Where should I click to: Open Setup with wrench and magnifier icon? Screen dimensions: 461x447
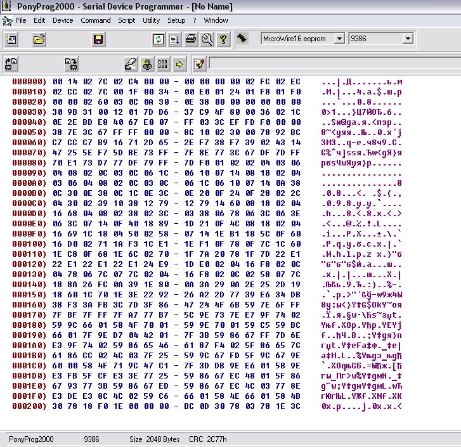pos(207,39)
